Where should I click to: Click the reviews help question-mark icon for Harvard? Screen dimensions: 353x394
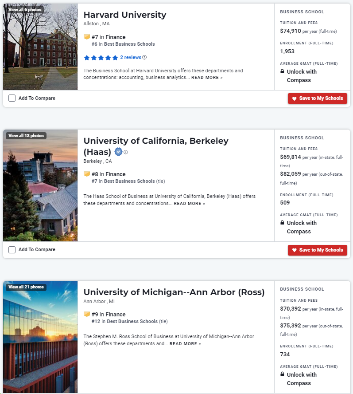[x=144, y=57]
